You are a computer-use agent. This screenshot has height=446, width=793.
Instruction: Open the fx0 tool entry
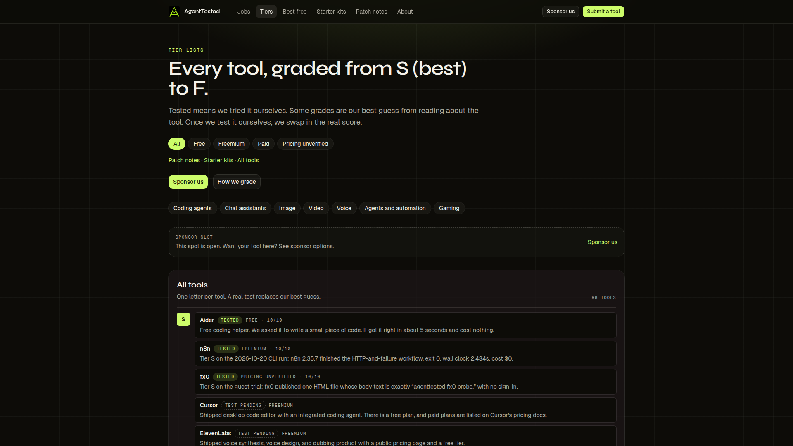click(406, 382)
